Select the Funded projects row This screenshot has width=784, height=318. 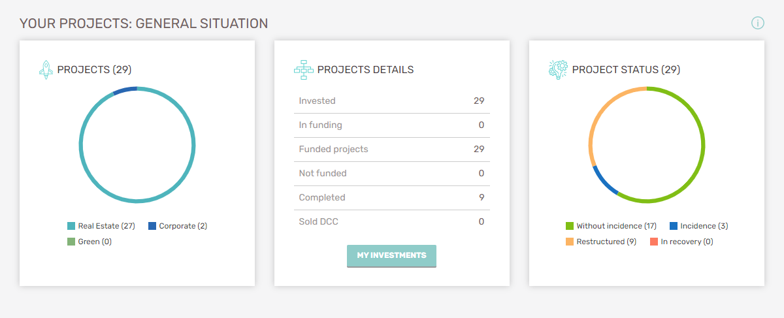click(x=392, y=150)
